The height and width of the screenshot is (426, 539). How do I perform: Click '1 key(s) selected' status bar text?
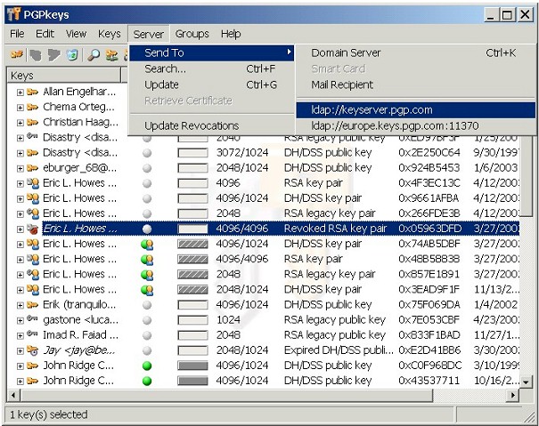(49, 414)
